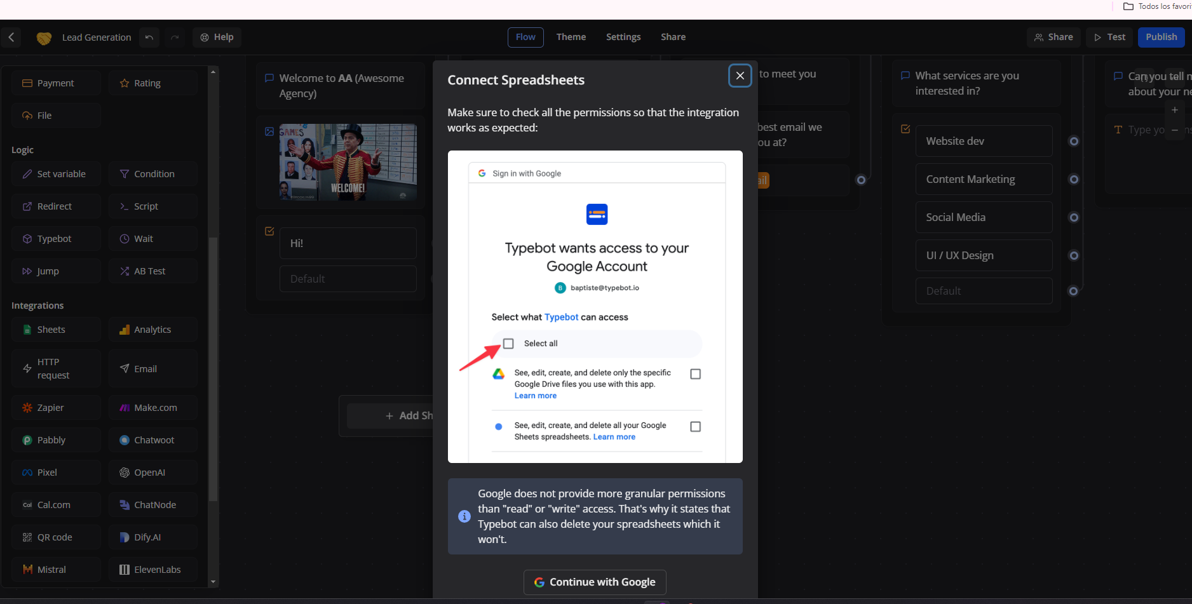Select the OpenAI integration block
1192x604 pixels.
coord(152,473)
